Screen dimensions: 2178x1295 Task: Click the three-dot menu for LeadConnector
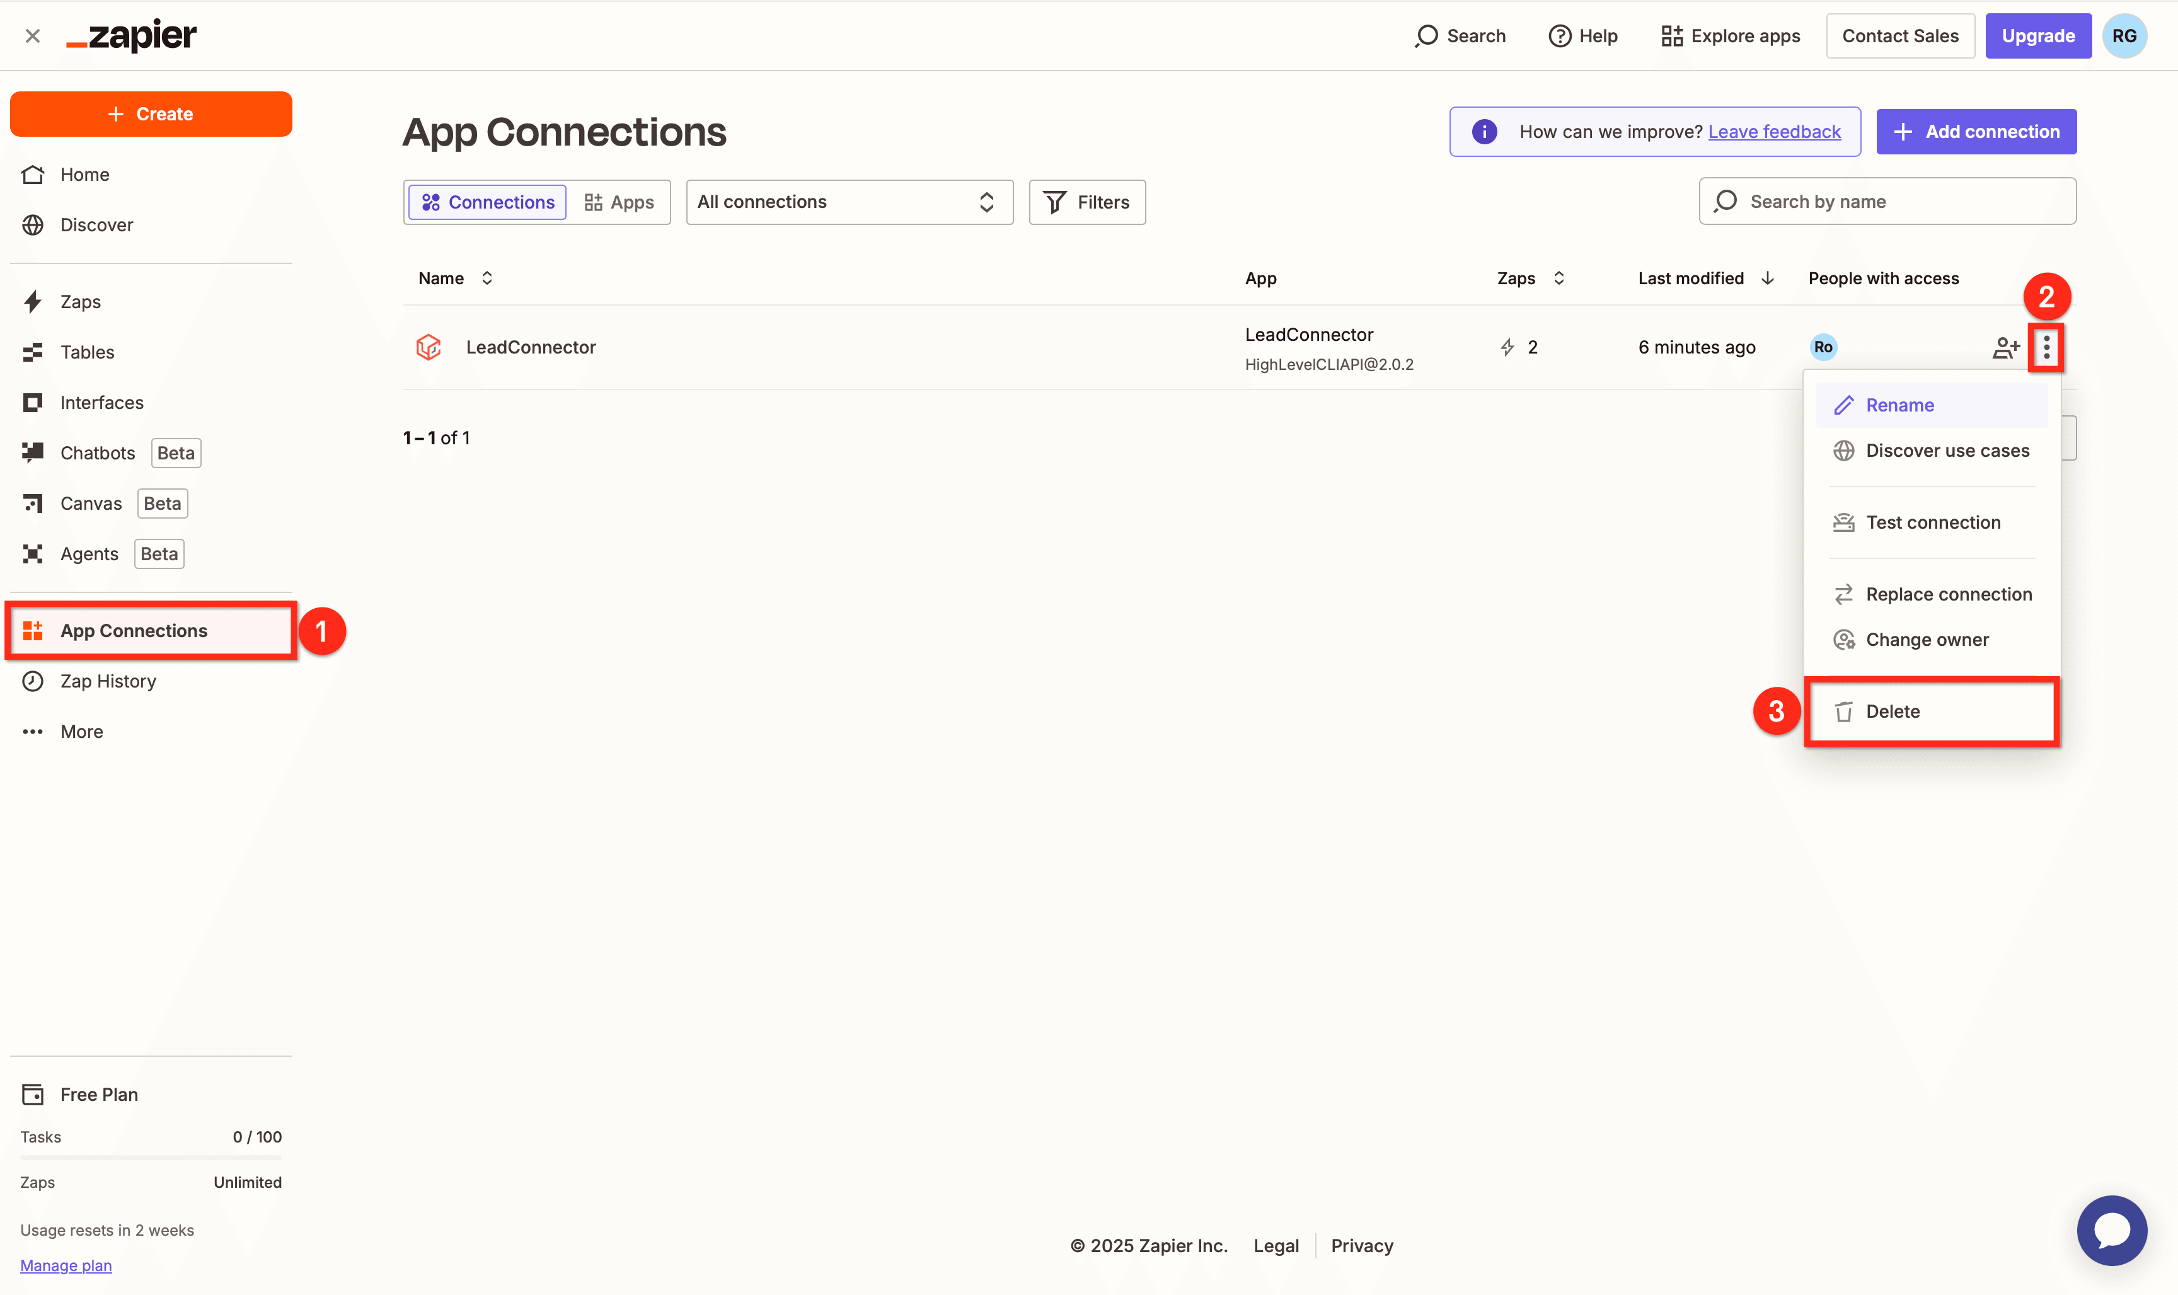coord(2046,348)
